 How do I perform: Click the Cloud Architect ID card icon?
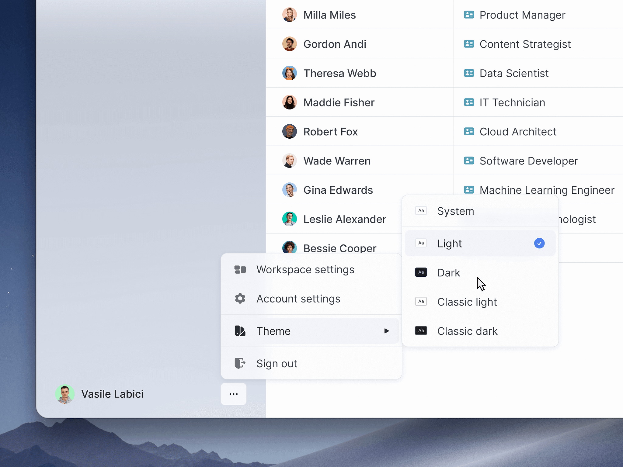pos(469,131)
